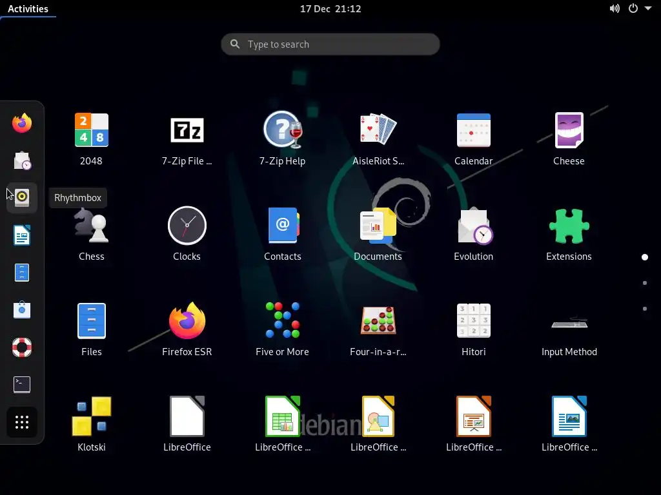
Task: Switch to second app grid page dot
Action: click(x=645, y=283)
